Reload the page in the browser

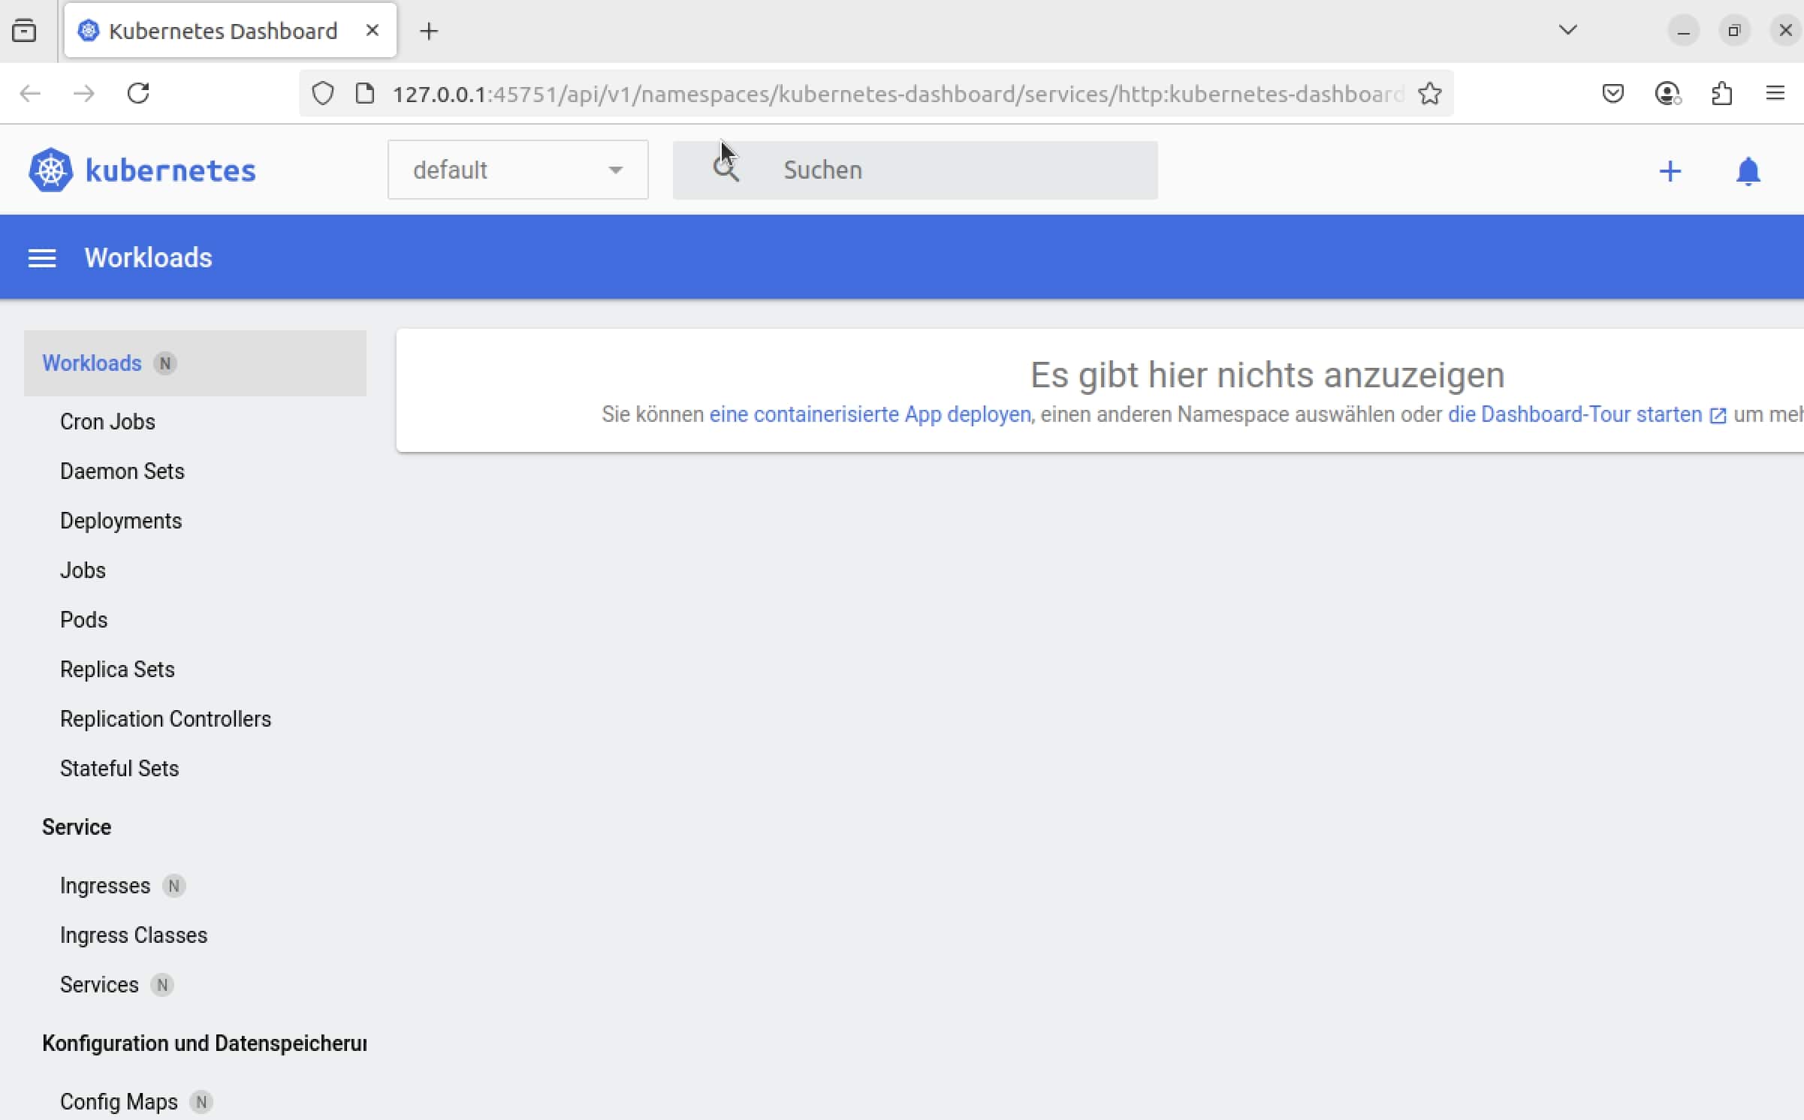tap(138, 94)
